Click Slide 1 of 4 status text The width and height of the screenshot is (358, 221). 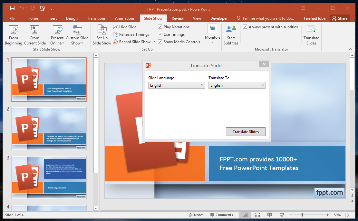[15, 215]
